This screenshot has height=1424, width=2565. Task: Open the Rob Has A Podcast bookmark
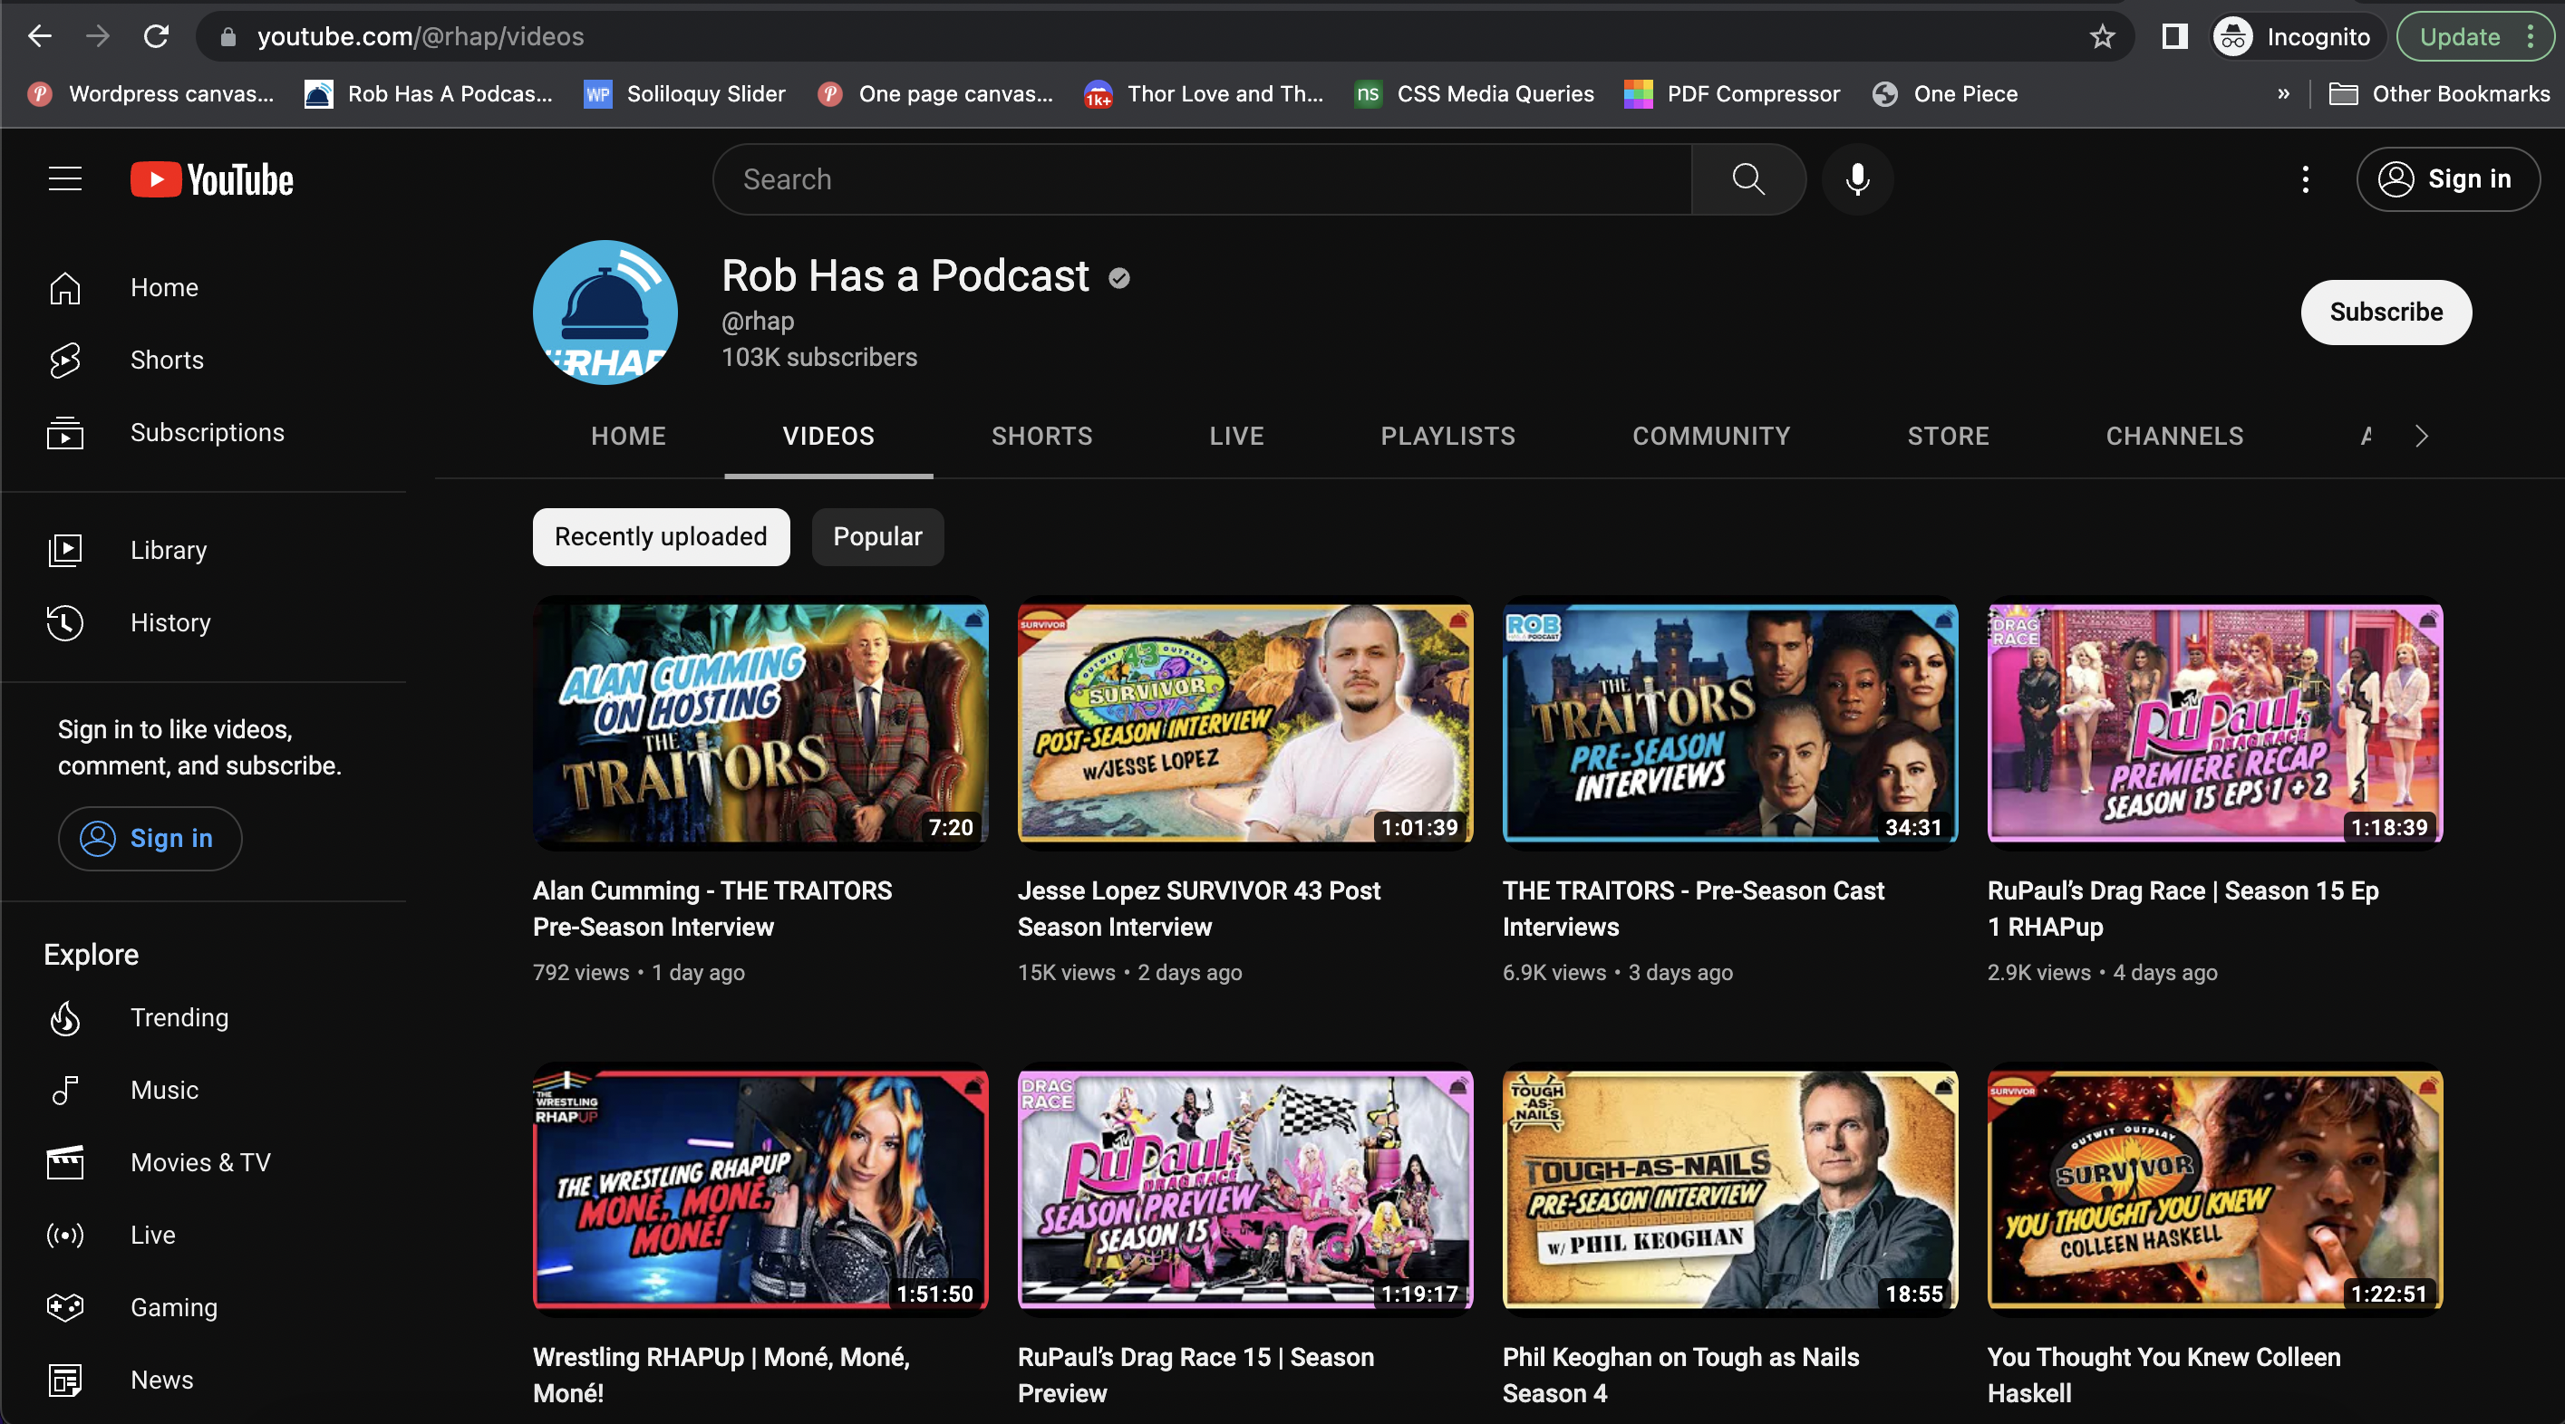[429, 93]
